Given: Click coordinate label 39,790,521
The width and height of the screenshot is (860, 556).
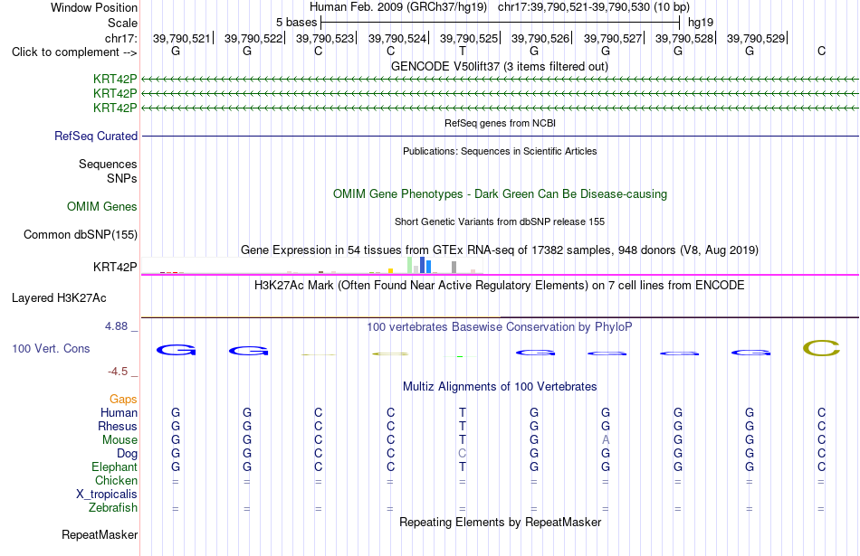Looking at the screenshot, I should [x=182, y=38].
